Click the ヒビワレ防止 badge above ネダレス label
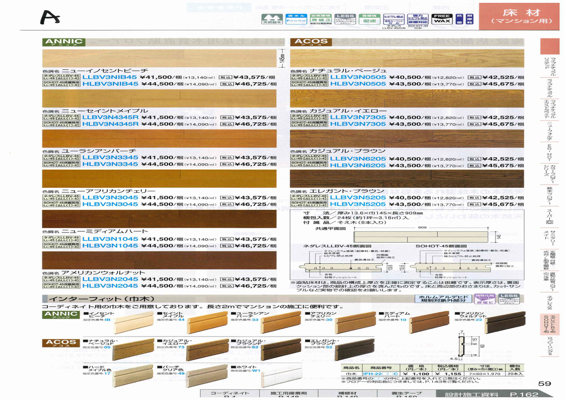 point(393,19)
